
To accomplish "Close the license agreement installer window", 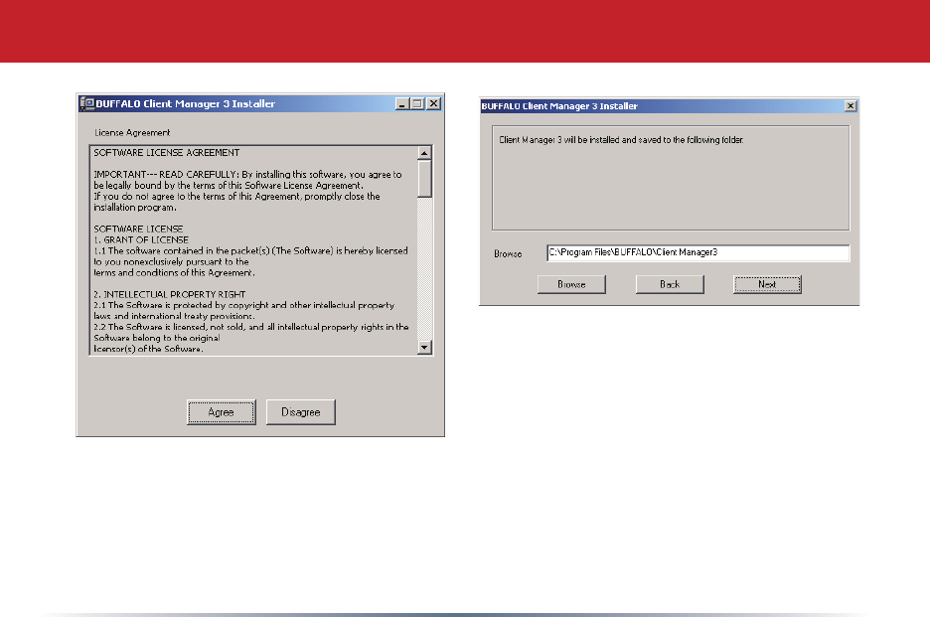I will (x=434, y=103).
